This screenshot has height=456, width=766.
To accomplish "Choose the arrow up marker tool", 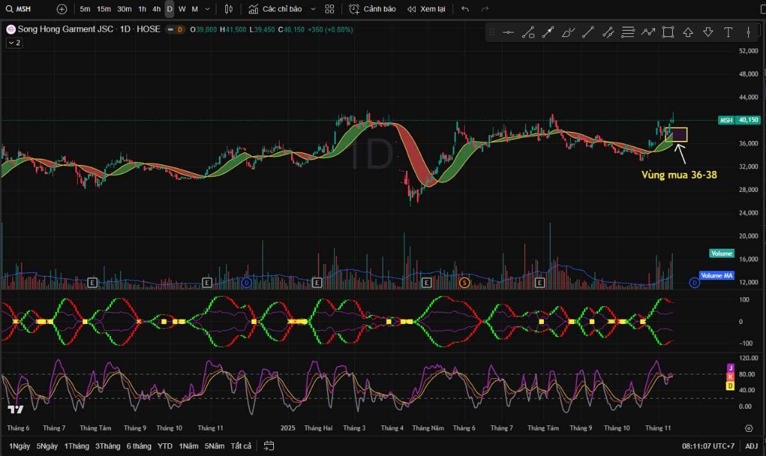I will click(x=687, y=33).
